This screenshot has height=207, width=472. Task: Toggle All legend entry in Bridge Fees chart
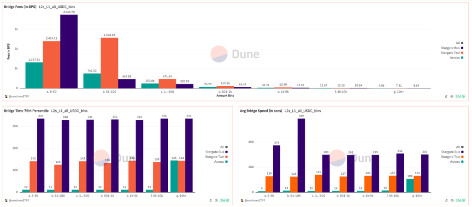(x=458, y=43)
